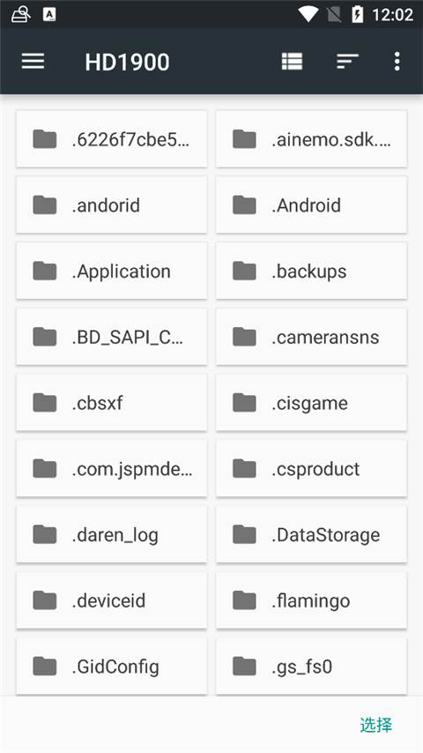Open the .deviceid folder
The image size is (423, 753).
coord(112,600)
